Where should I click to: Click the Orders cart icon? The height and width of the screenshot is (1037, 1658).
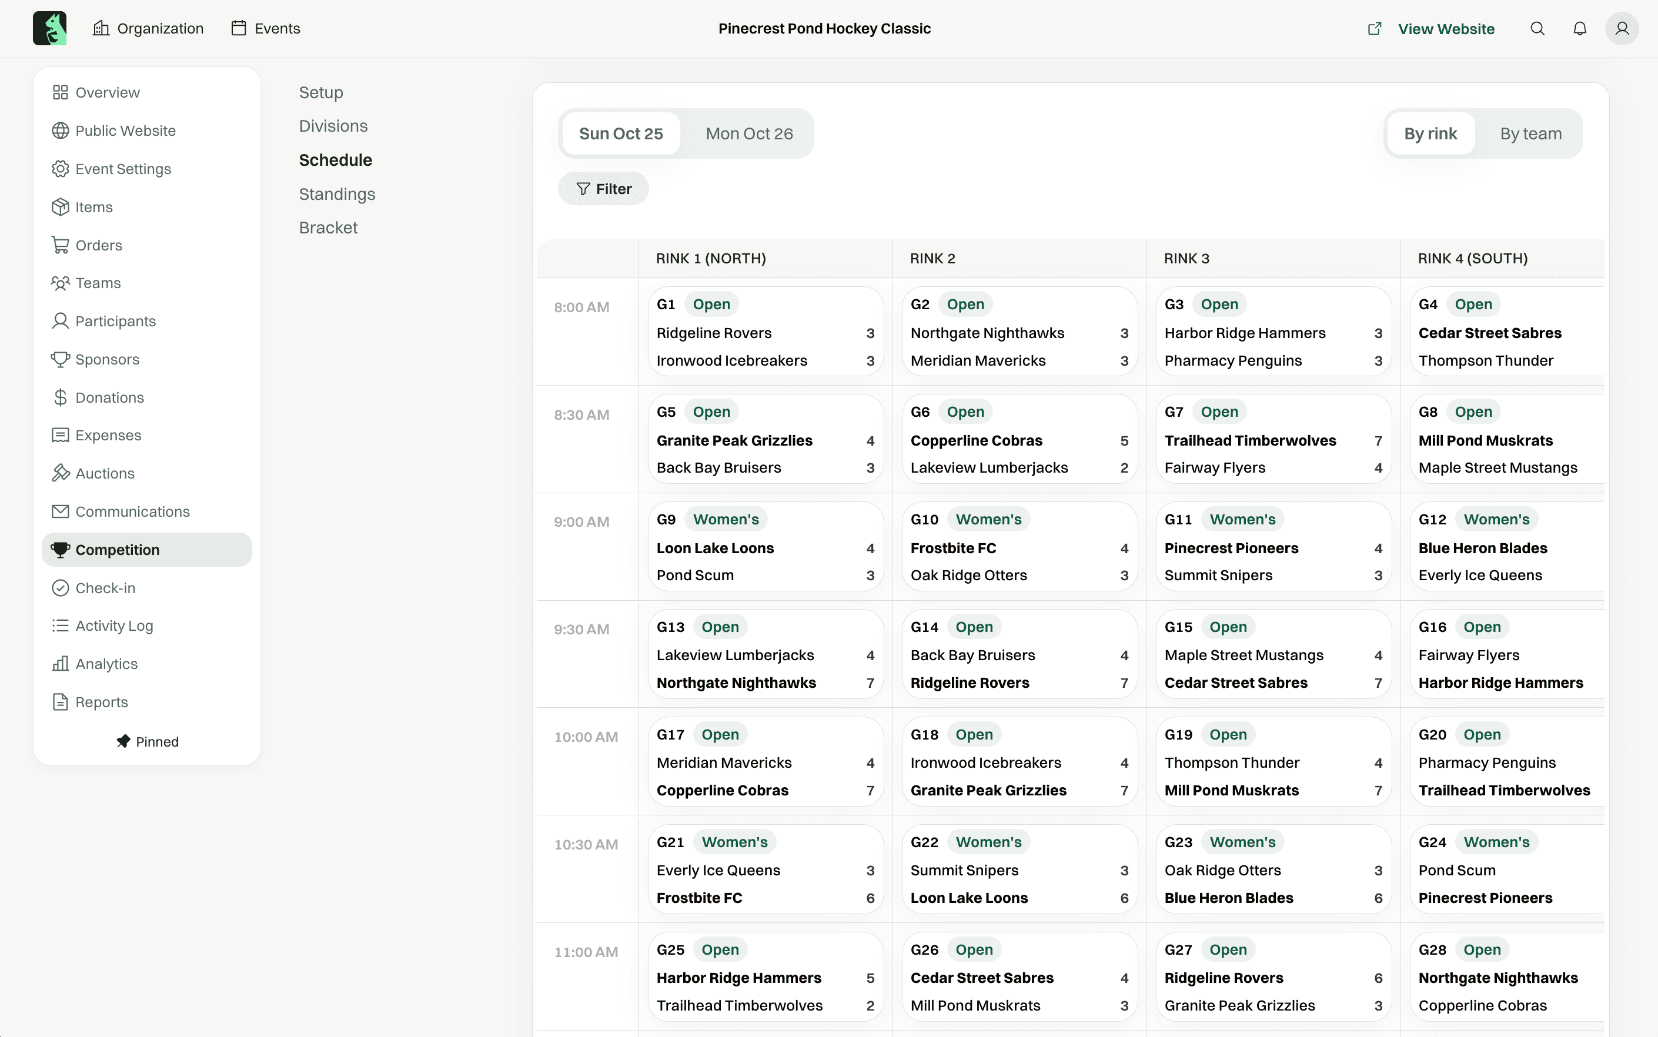[x=61, y=245]
